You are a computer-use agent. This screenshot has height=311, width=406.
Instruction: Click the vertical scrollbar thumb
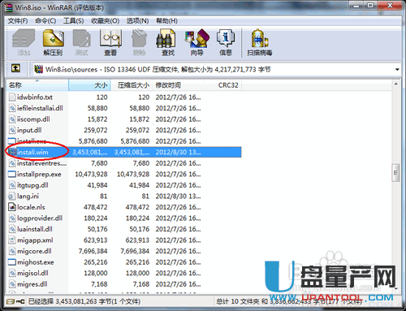[395, 172]
